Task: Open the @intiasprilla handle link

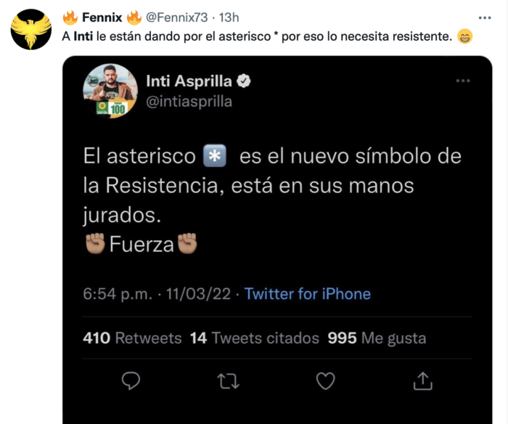Action: click(x=189, y=101)
